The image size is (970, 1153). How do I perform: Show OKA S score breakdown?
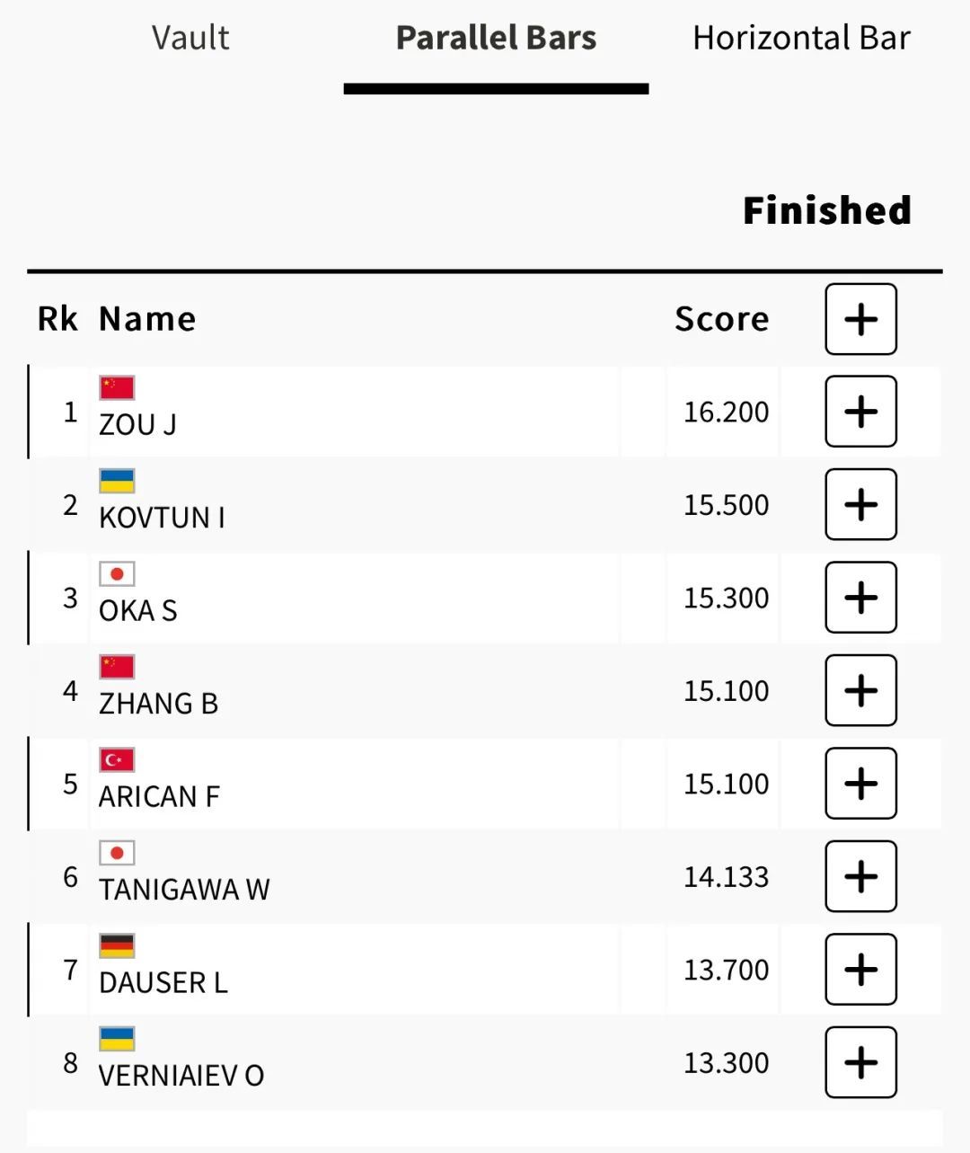point(860,598)
